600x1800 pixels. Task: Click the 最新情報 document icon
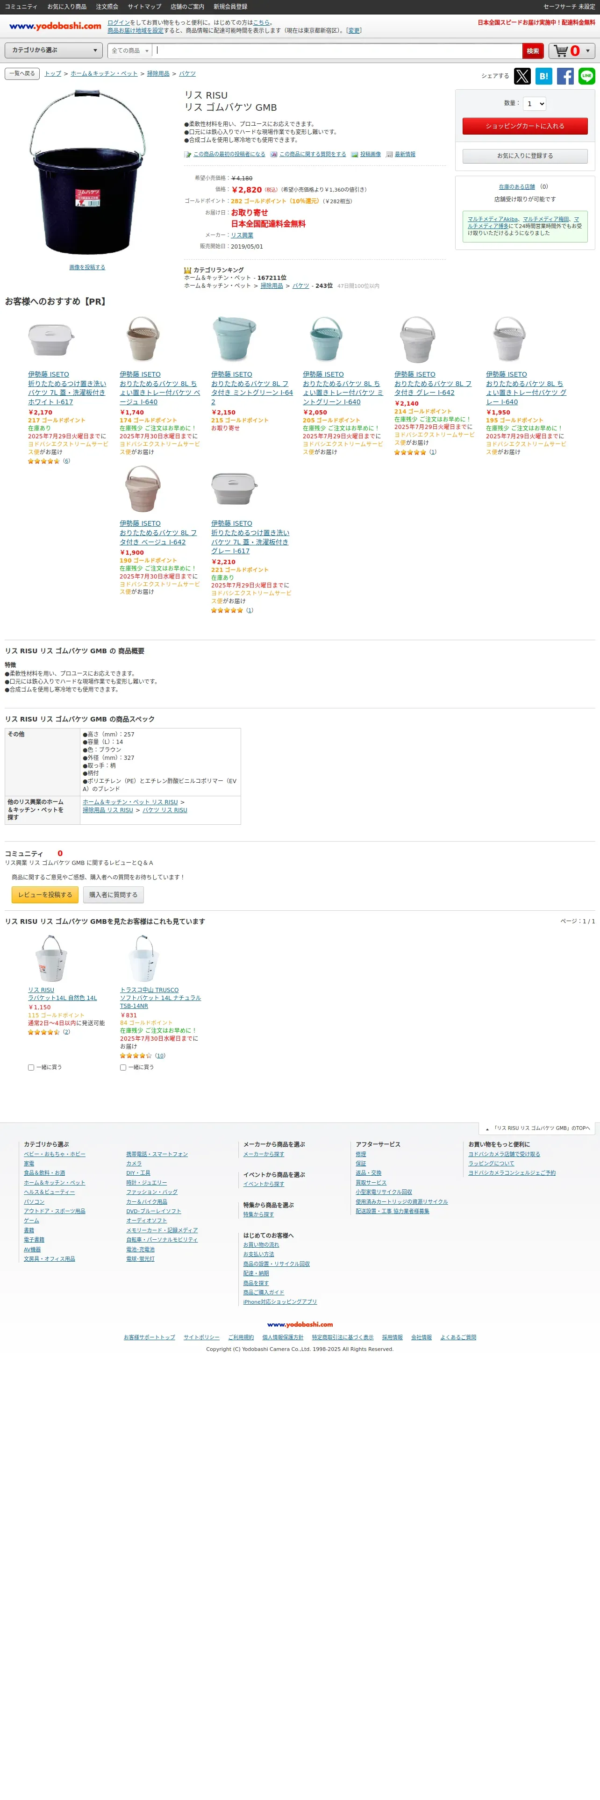click(x=389, y=154)
